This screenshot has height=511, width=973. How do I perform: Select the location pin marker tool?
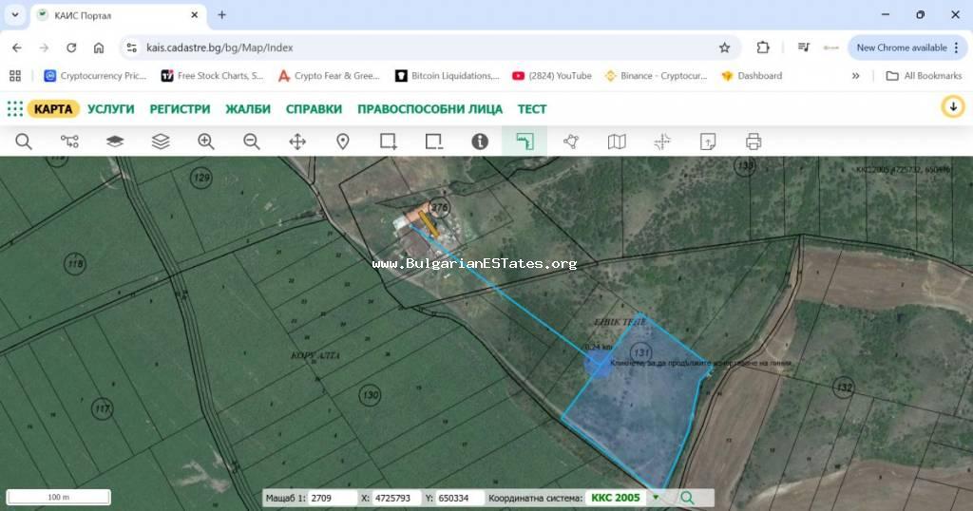[x=343, y=142]
